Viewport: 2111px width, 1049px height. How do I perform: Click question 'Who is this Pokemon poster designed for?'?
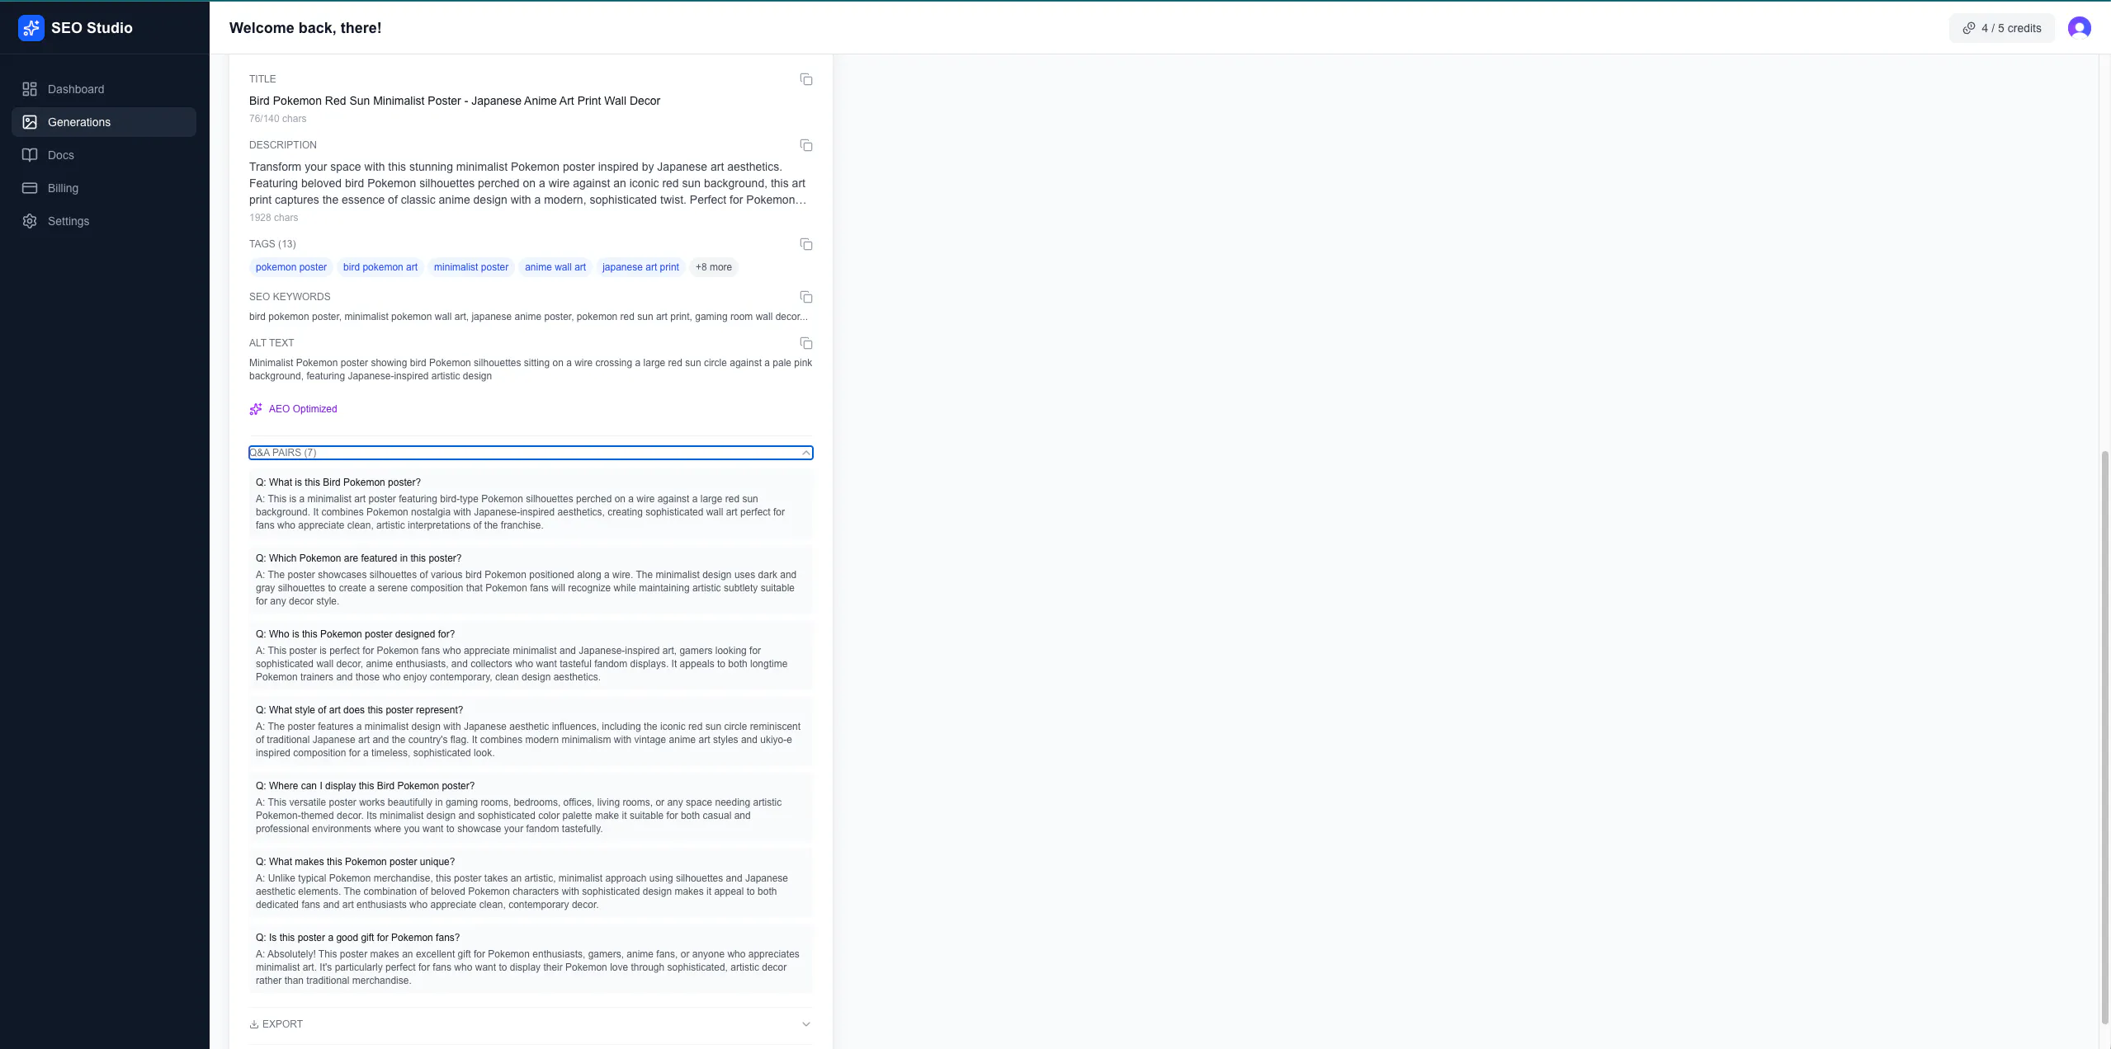tap(355, 634)
